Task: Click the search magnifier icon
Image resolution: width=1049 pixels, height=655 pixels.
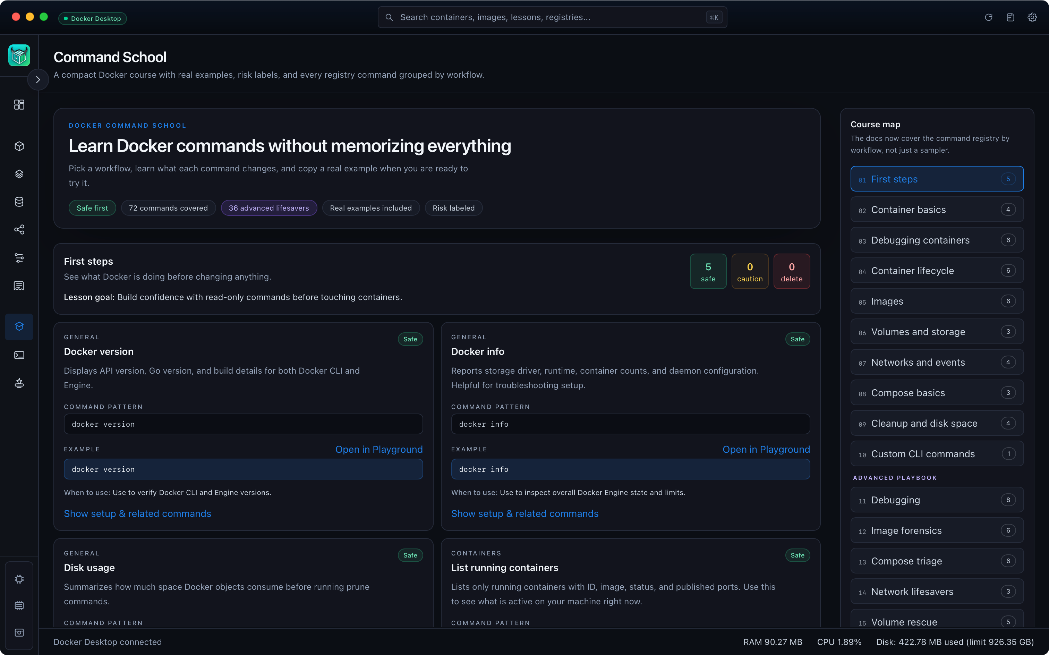Action: tap(389, 17)
